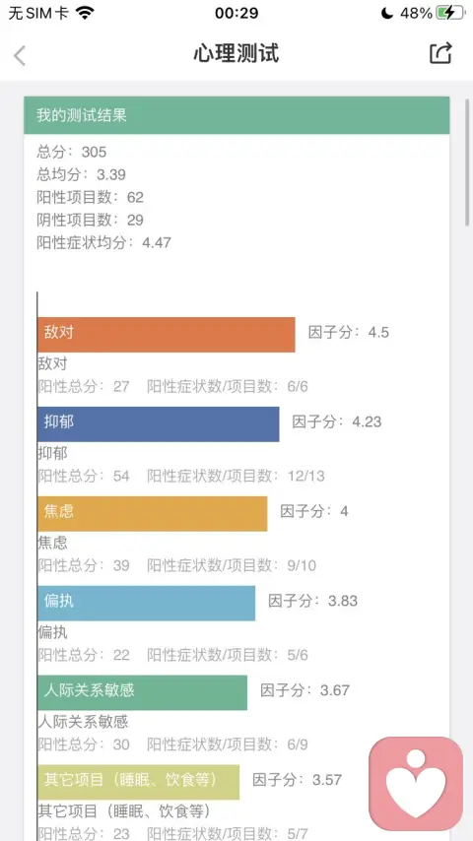Tap the moon do-not-disturb icon

(386, 13)
